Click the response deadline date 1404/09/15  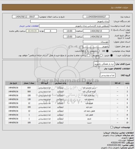coord(96,31)
